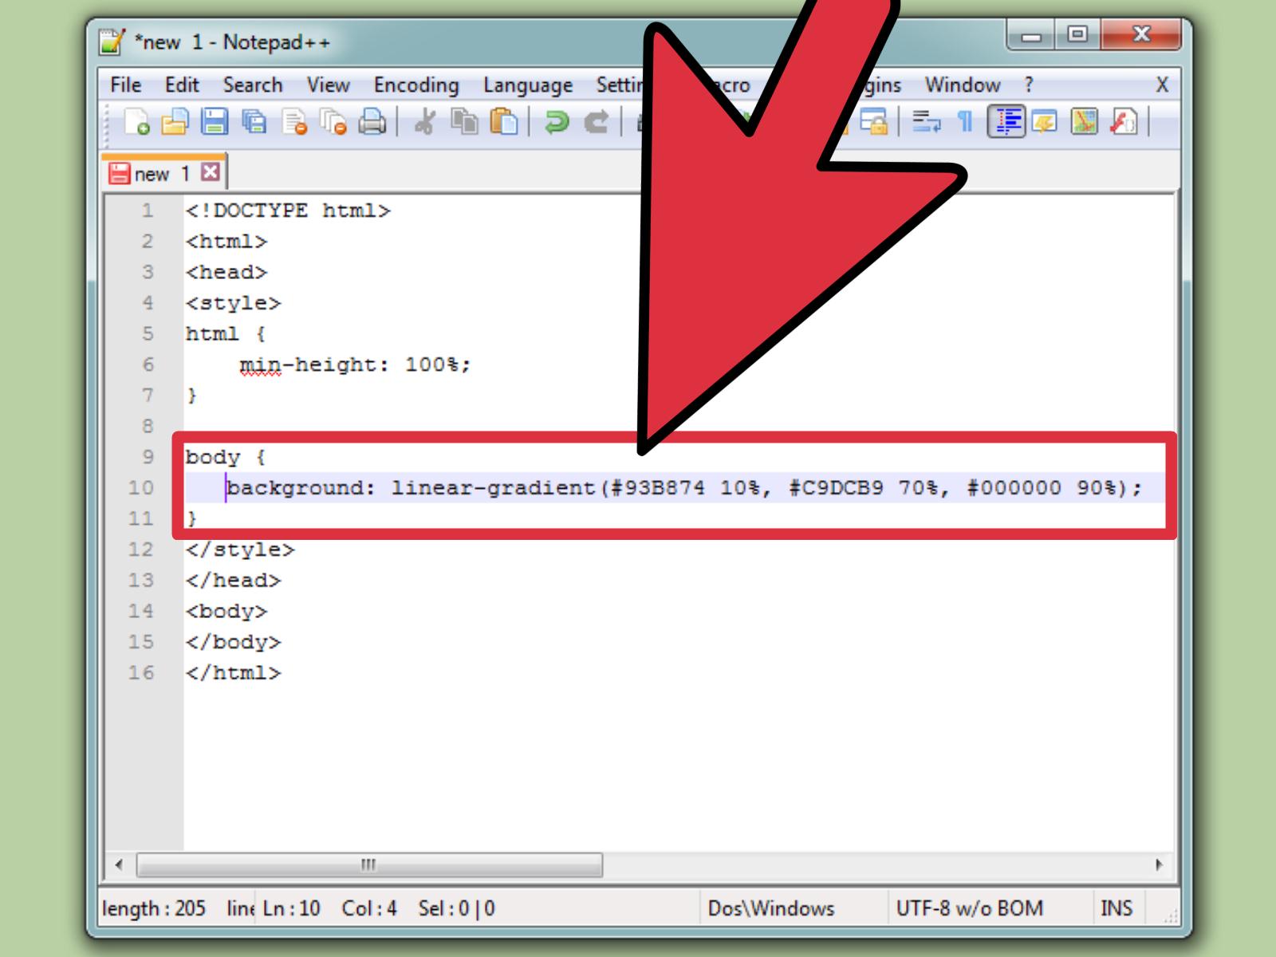Paste from the clipboard

tap(503, 121)
